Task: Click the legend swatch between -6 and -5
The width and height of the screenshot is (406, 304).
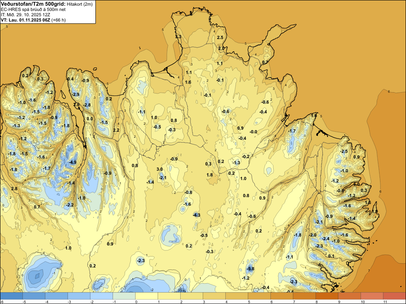Action: (11, 296)
